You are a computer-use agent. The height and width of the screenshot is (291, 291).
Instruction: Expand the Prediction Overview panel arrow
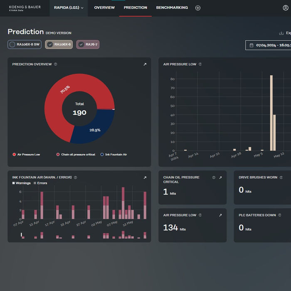pos(145,64)
